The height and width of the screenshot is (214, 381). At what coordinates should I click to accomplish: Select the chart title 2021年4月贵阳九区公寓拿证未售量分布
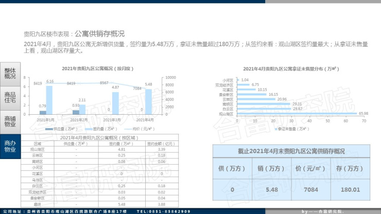click(291, 69)
